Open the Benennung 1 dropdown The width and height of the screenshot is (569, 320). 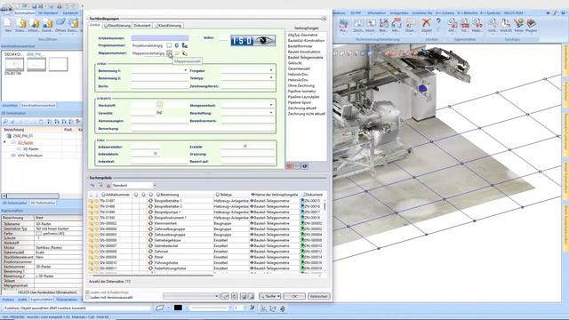(186, 70)
